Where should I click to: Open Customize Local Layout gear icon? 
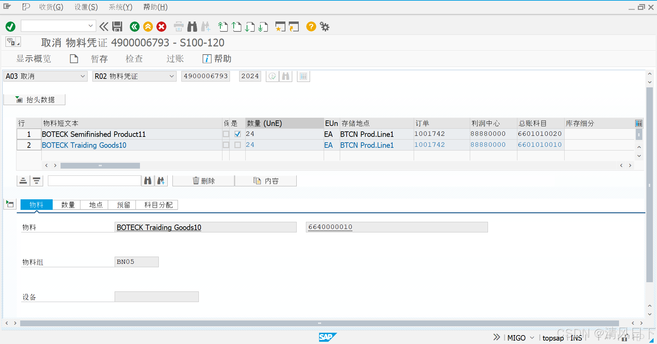click(324, 26)
